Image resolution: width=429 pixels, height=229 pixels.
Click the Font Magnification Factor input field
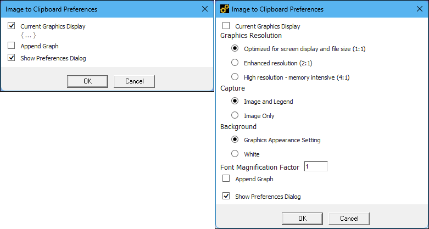tap(315, 166)
